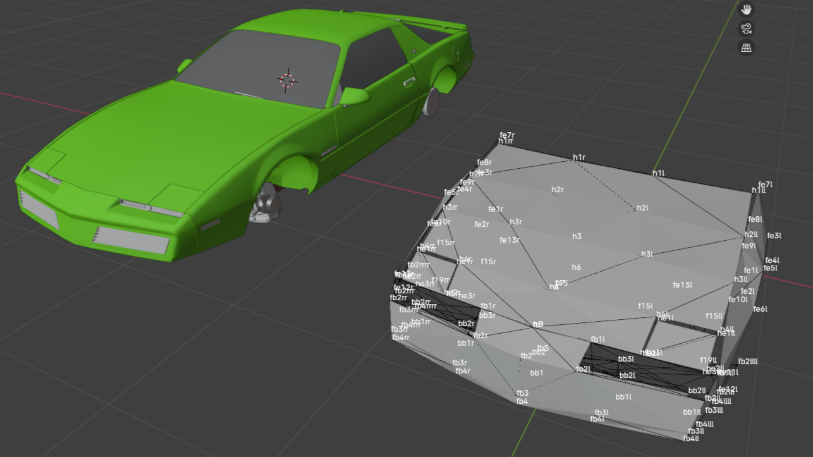
Task: Select the f19rr node label
Action: click(x=440, y=280)
